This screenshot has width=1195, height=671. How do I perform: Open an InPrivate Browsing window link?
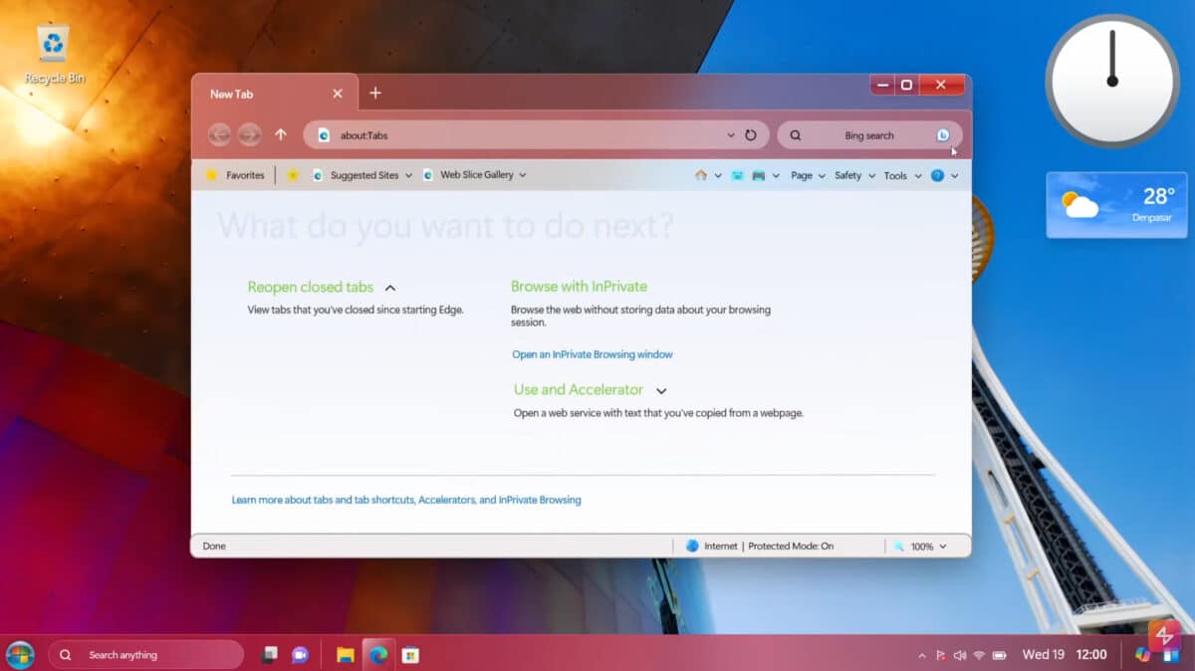click(x=592, y=354)
